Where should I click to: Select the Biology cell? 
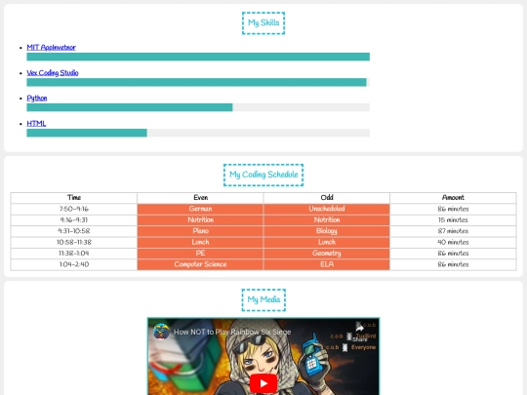[327, 231]
